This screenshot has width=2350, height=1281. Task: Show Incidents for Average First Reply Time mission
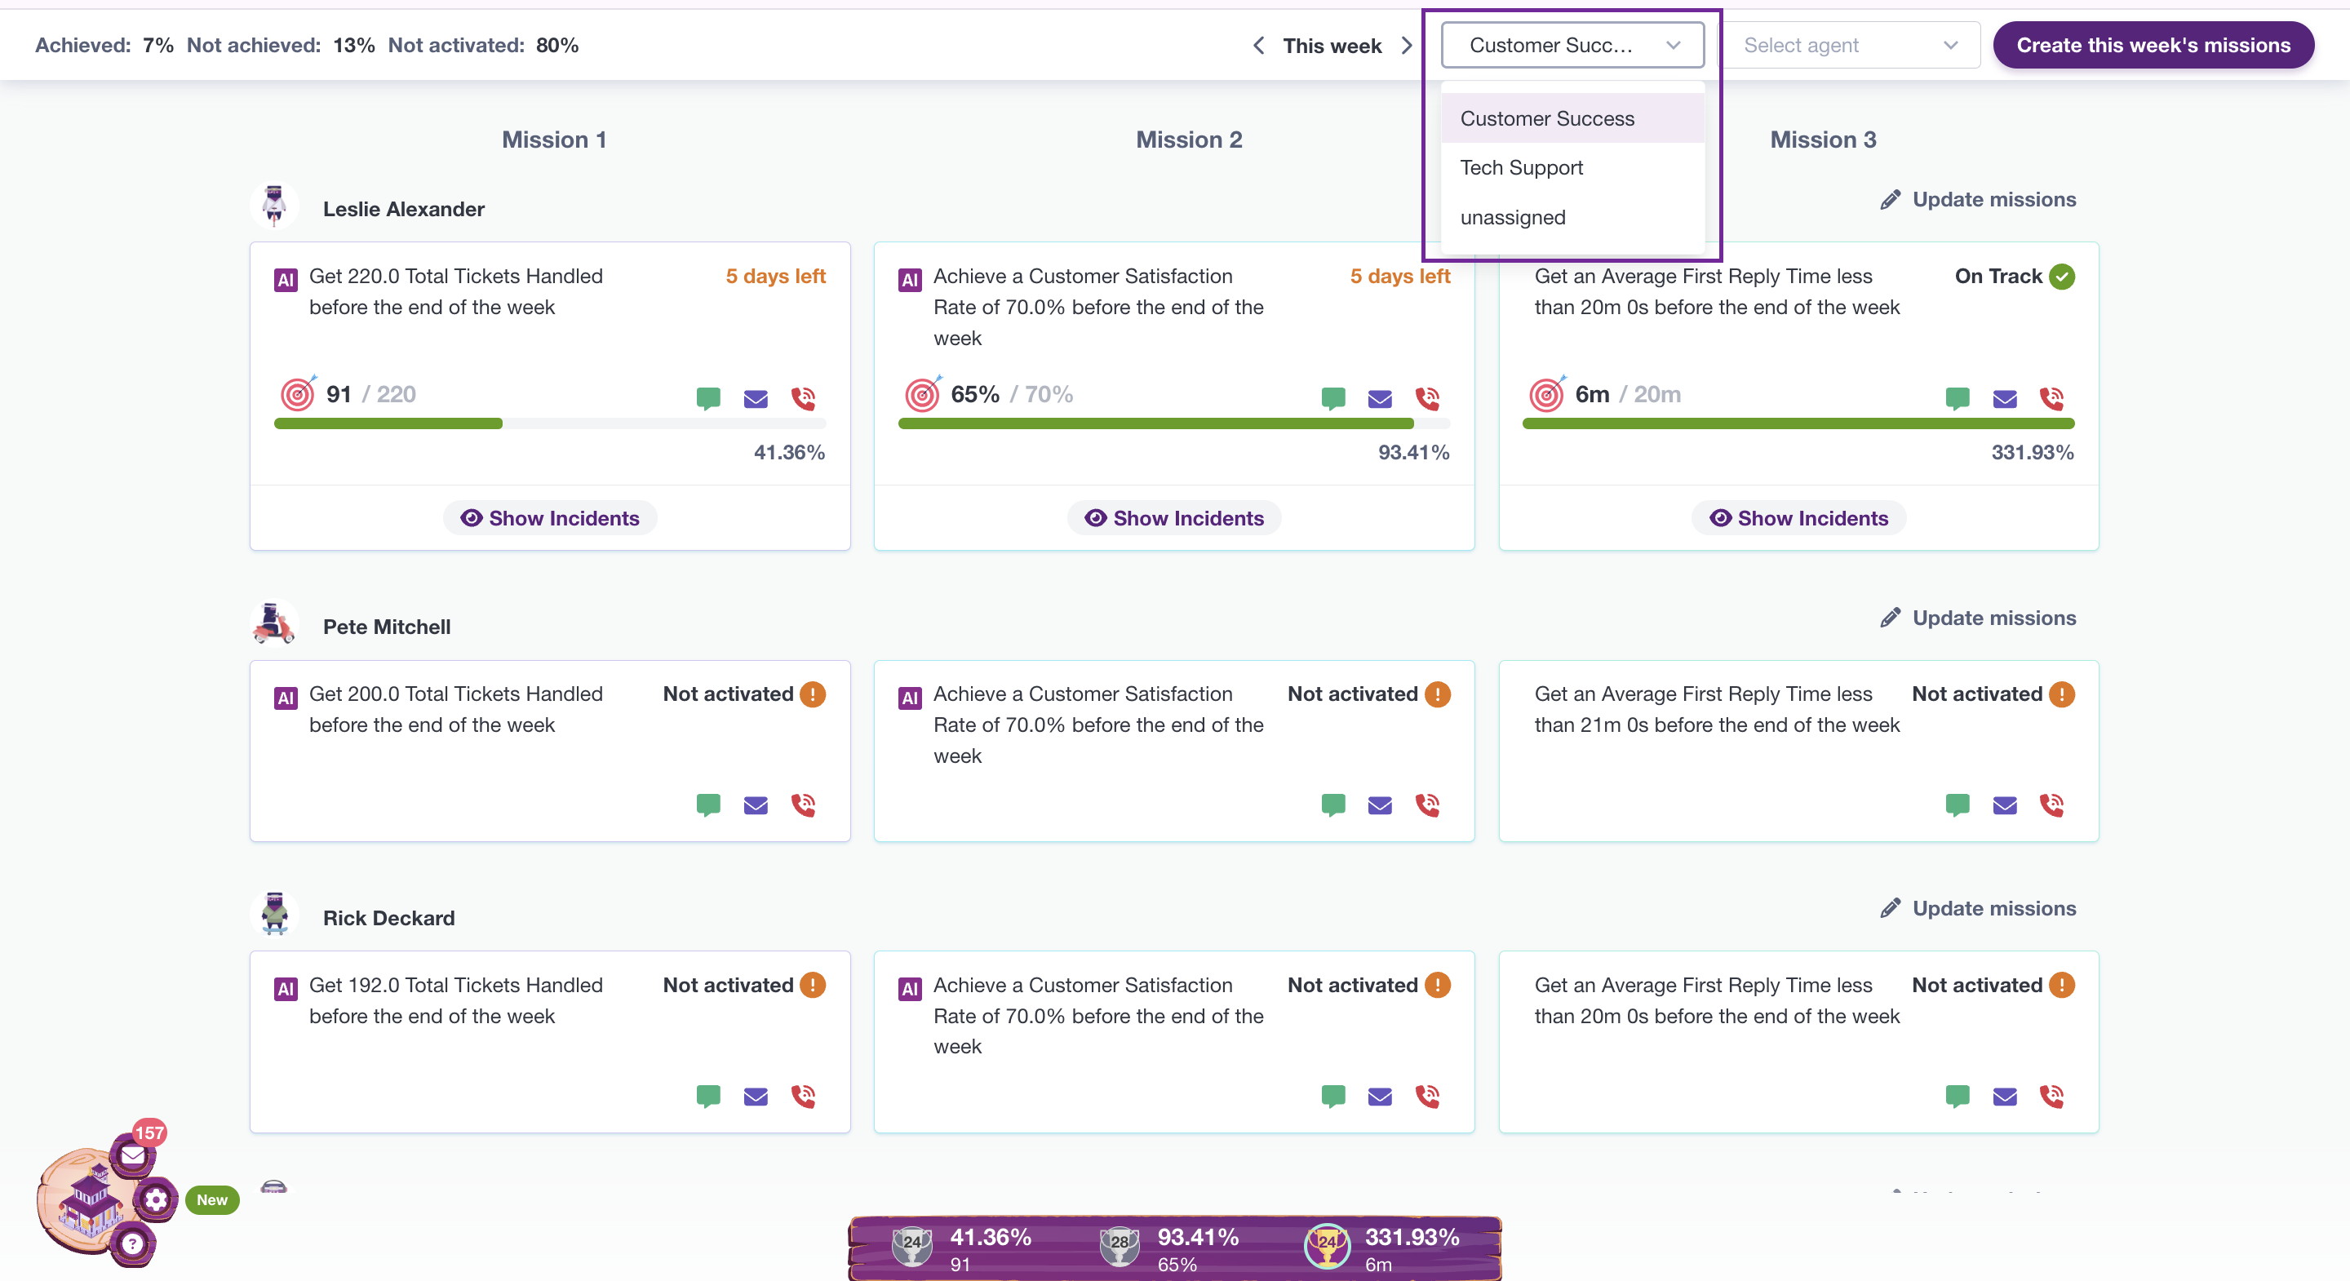[x=1798, y=518]
